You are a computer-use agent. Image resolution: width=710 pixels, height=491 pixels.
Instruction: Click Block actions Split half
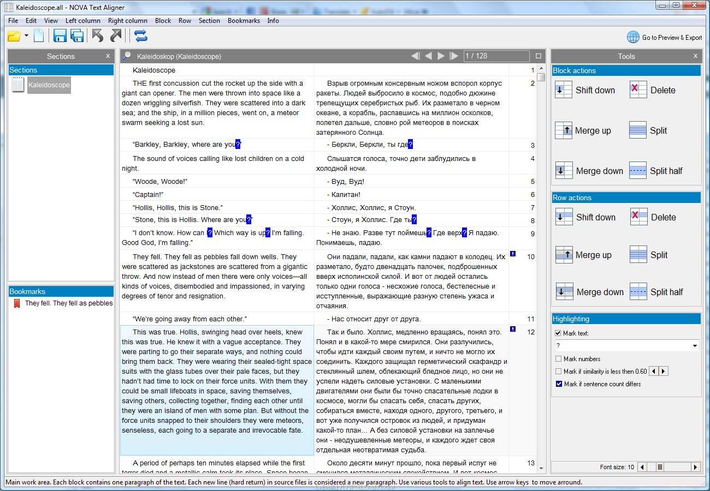pos(656,171)
